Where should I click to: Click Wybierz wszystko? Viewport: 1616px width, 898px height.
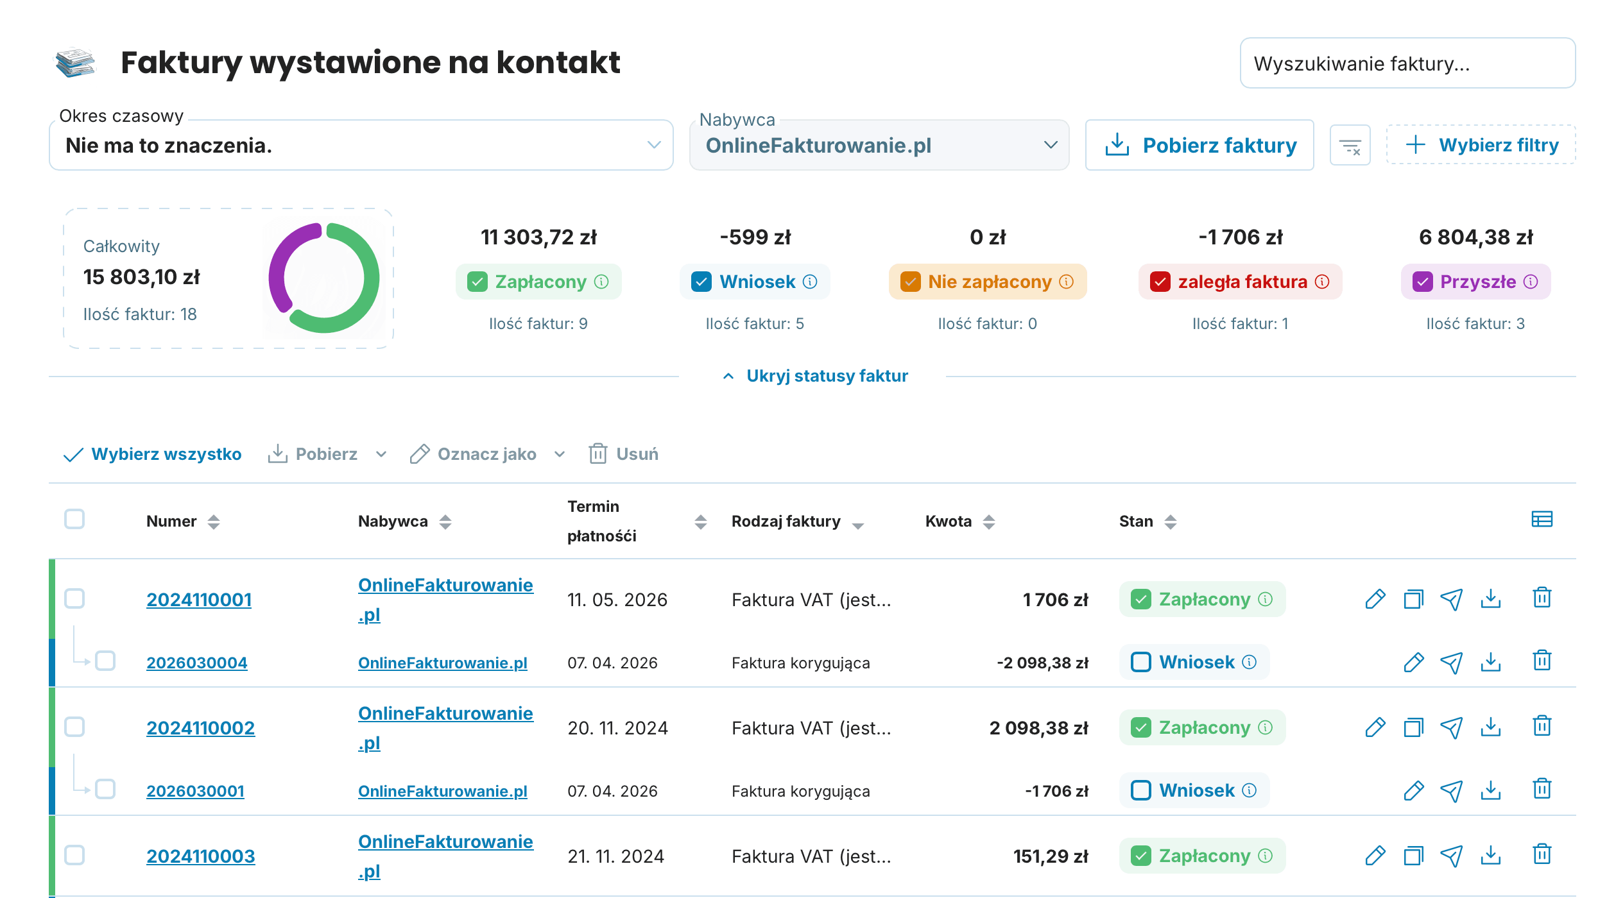tap(153, 454)
